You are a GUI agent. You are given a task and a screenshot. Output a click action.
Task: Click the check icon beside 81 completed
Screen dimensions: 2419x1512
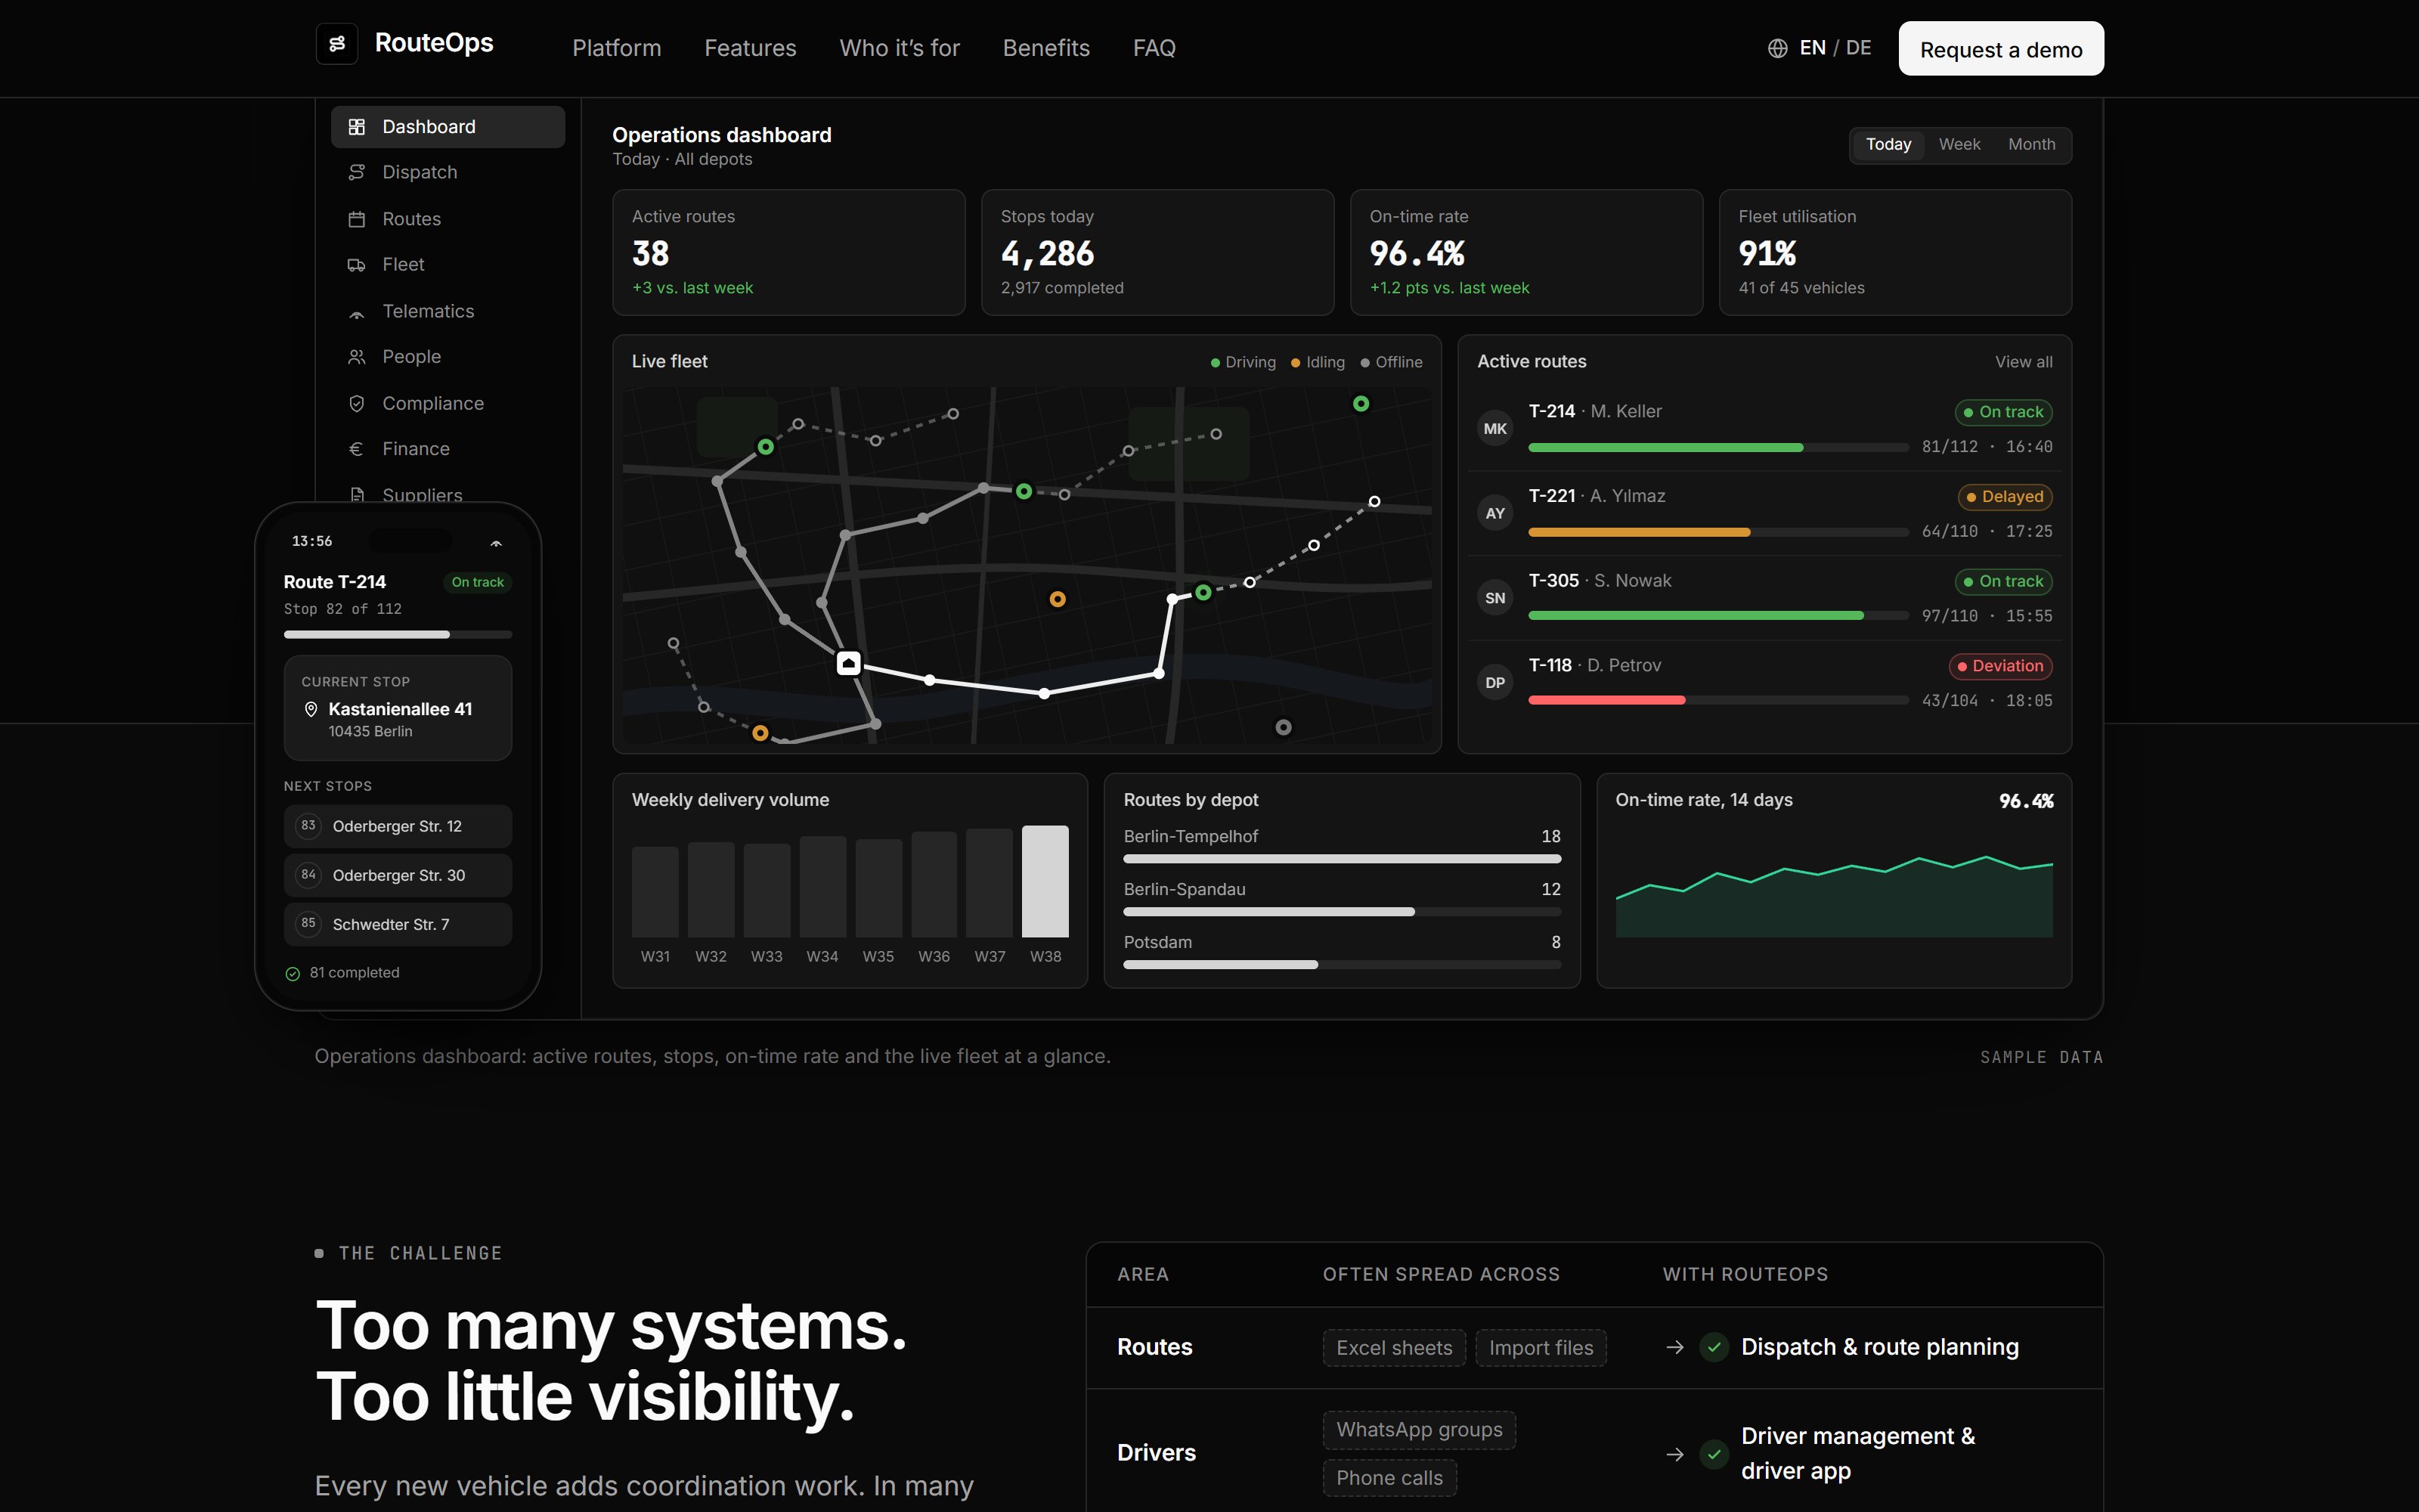(x=293, y=974)
